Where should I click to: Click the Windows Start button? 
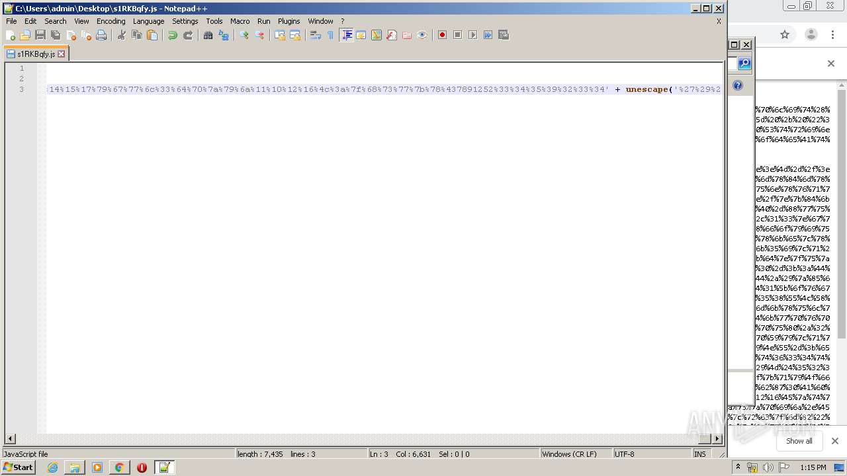click(19, 467)
